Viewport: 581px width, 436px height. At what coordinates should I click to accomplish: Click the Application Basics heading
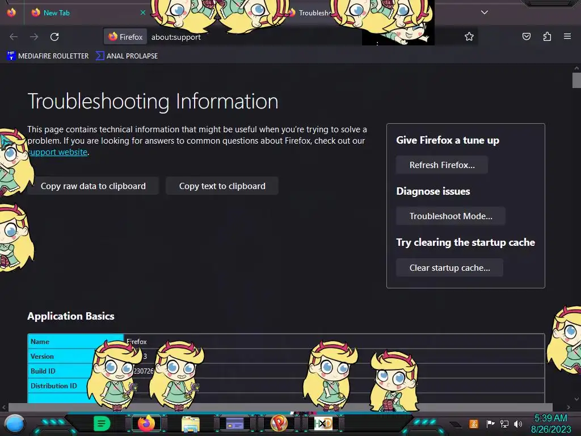[71, 316]
